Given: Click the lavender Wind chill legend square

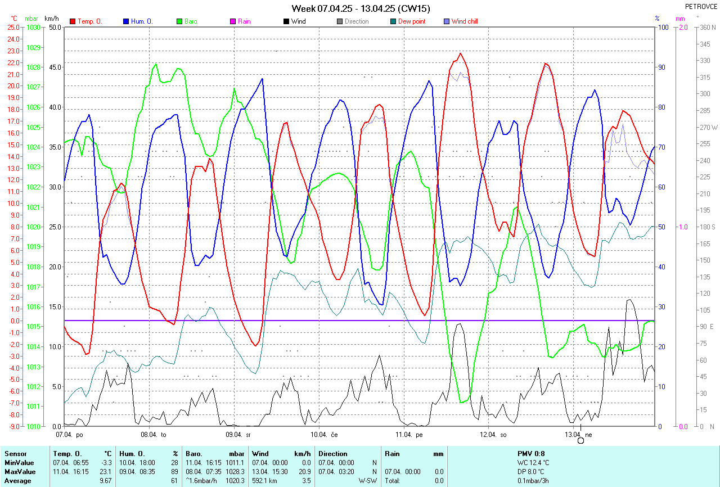Looking at the screenshot, I should coord(446,21).
